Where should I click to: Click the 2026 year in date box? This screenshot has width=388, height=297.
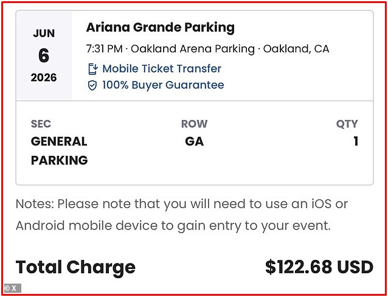[44, 77]
